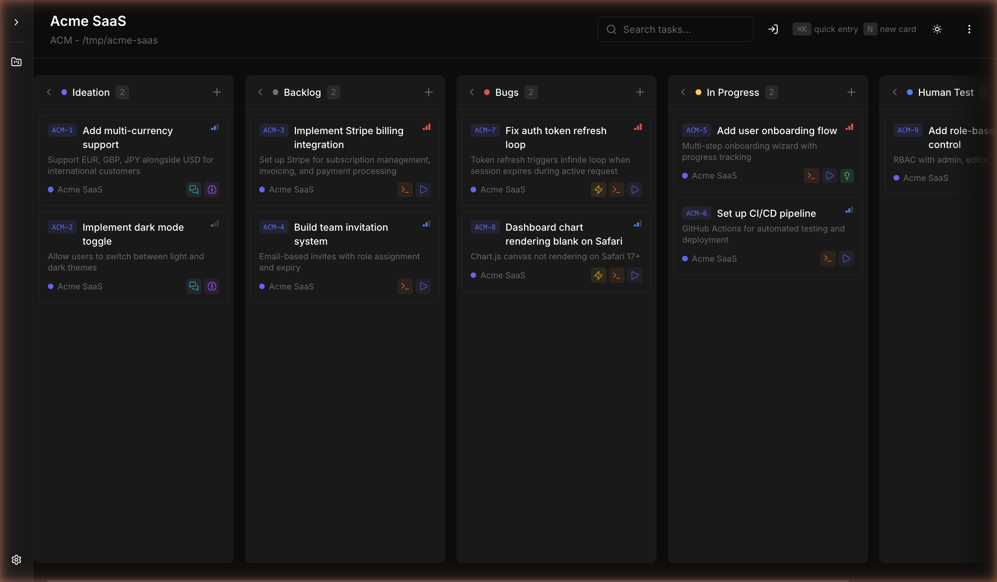The width and height of the screenshot is (997, 582).
Task: Click the play icon on the team invitation card
Action: coord(423,286)
